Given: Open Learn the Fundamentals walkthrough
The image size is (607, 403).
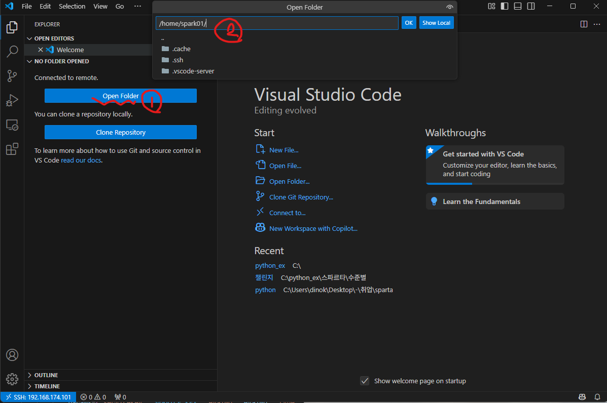Looking at the screenshot, I should pyautogui.click(x=495, y=201).
